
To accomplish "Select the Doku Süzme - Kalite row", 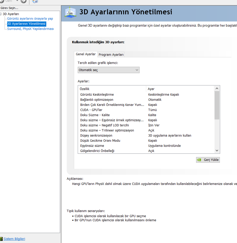I will pos(146,115).
